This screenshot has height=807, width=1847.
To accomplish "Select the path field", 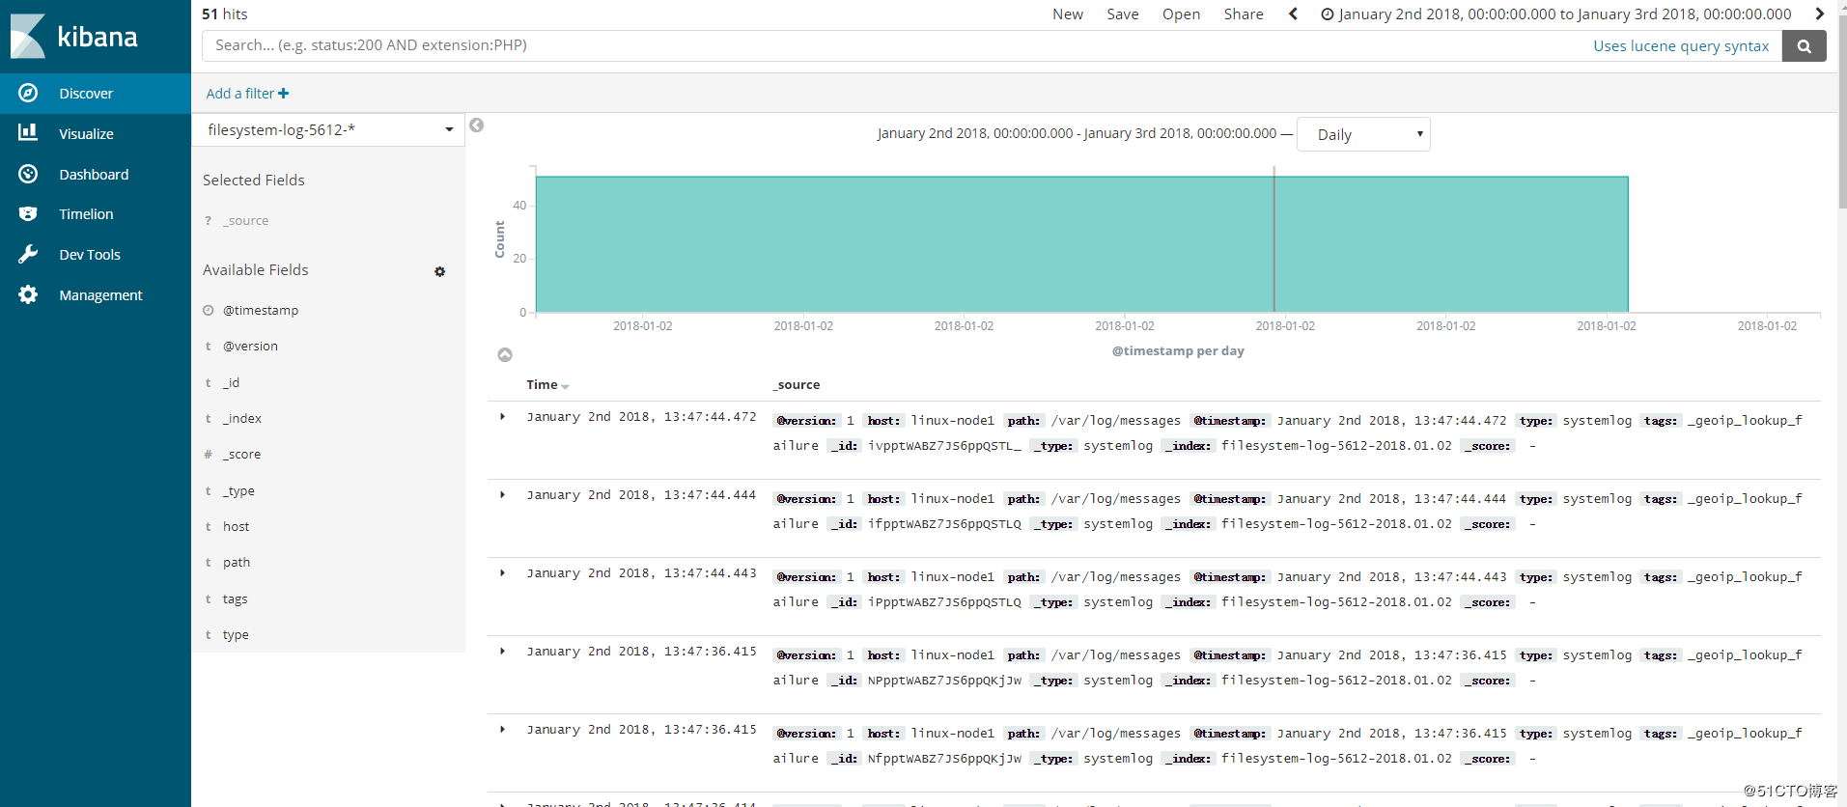I will click(237, 562).
